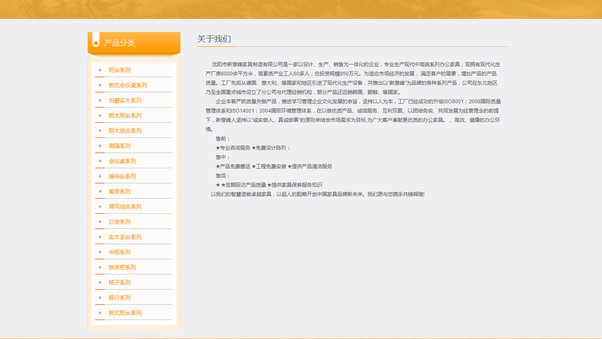Select the 接待台系列 category link
The image size is (602, 339).
tap(122, 176)
